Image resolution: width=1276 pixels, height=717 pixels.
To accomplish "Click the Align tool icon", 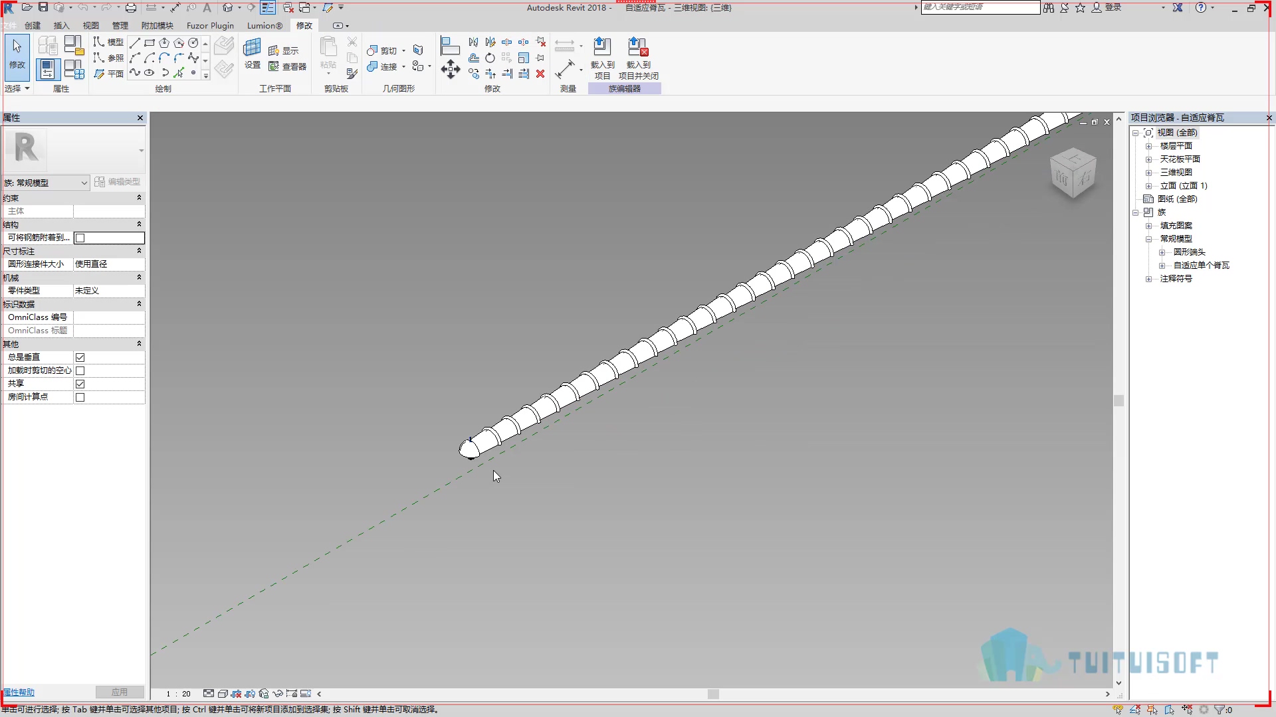I will click(450, 45).
